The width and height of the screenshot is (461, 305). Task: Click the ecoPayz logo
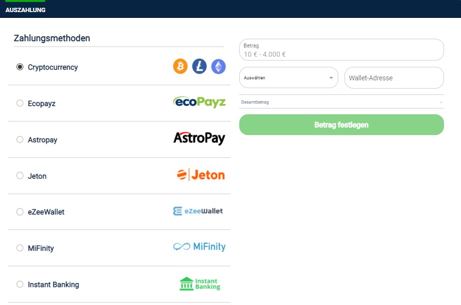(x=199, y=102)
